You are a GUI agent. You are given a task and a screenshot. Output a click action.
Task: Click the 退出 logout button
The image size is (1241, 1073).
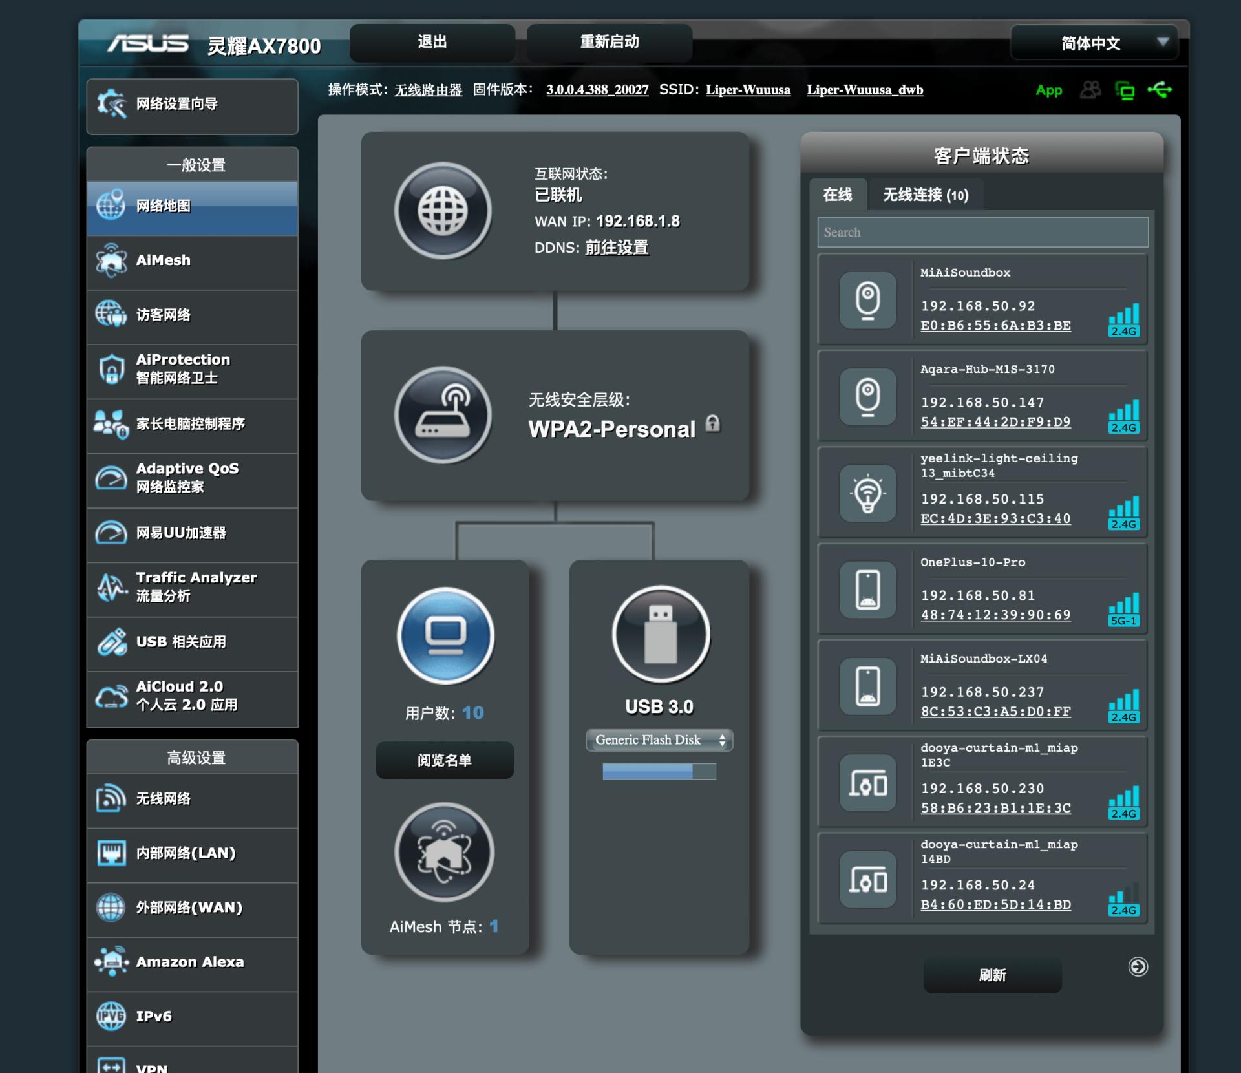coord(432,41)
